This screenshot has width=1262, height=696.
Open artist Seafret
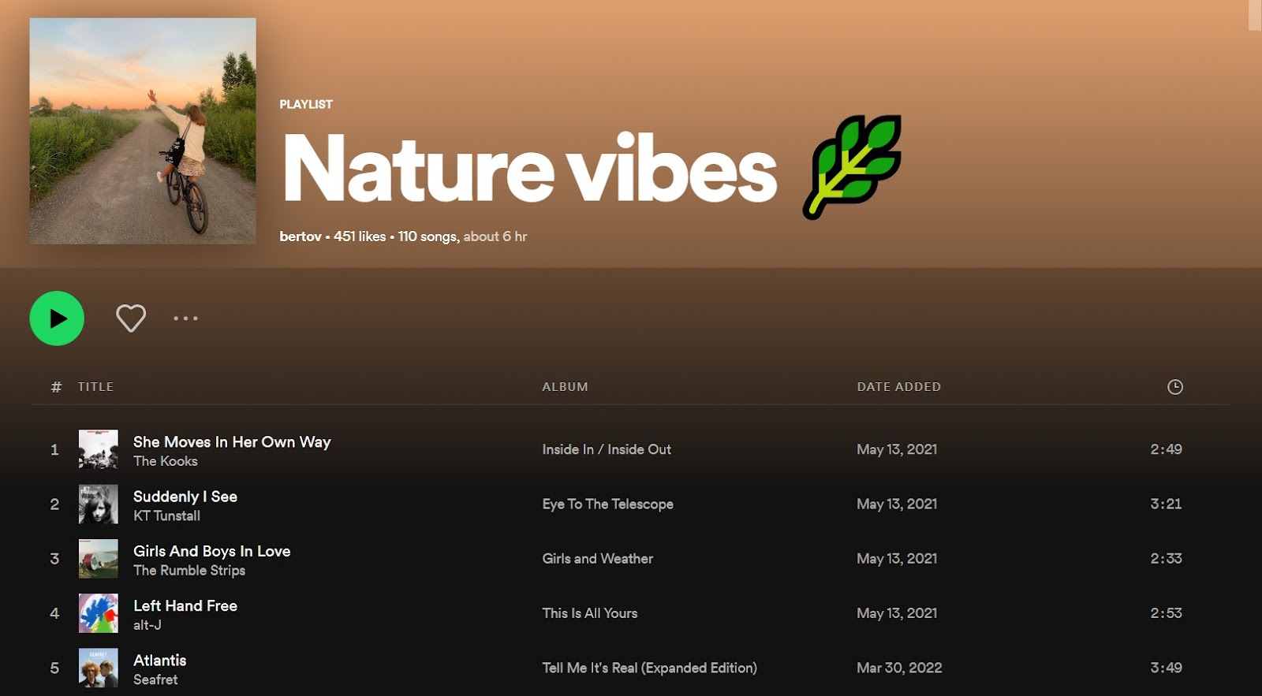[x=155, y=679]
